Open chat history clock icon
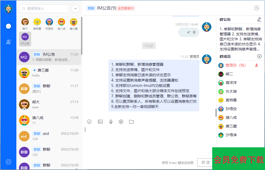265x170 pixels. 256,8
